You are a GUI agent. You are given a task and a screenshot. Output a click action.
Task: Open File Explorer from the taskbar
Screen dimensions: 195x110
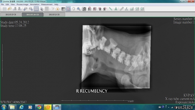pyautogui.click(x=12, y=107)
